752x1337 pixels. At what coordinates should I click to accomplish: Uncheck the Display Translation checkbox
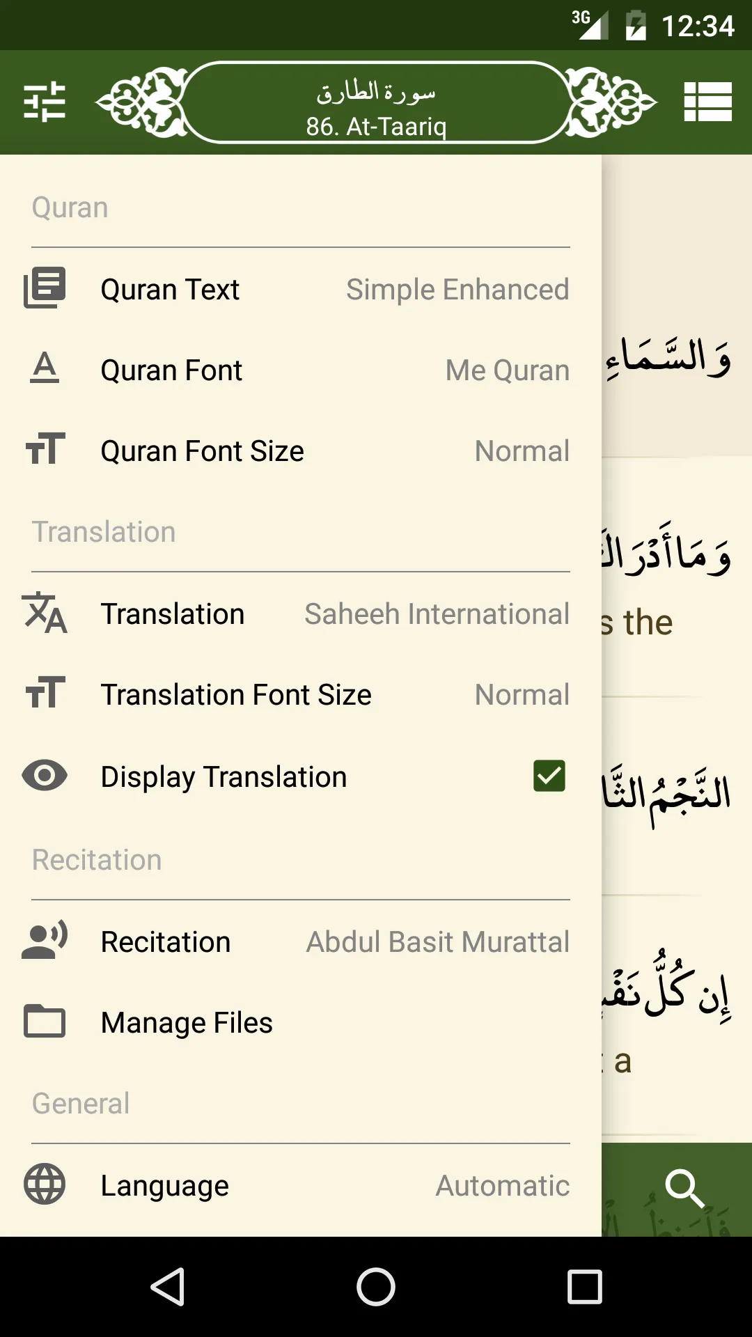coord(549,776)
